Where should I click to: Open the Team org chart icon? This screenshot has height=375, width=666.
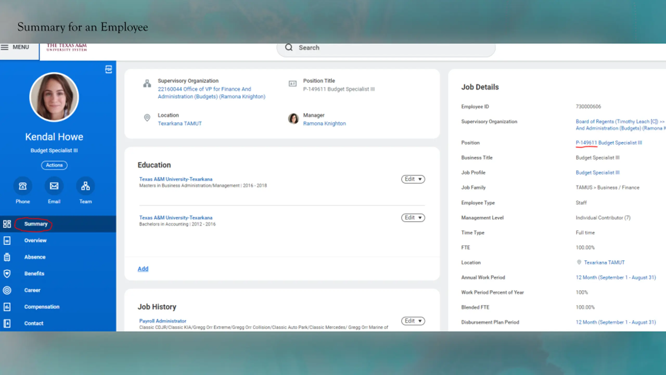coord(85,186)
